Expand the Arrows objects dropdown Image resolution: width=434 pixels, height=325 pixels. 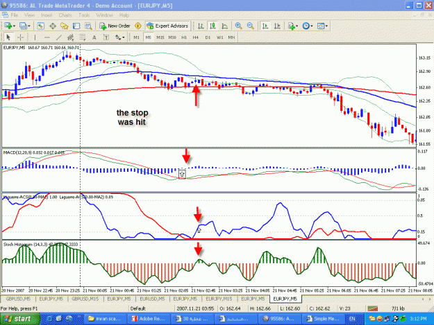pyautogui.click(x=123, y=37)
